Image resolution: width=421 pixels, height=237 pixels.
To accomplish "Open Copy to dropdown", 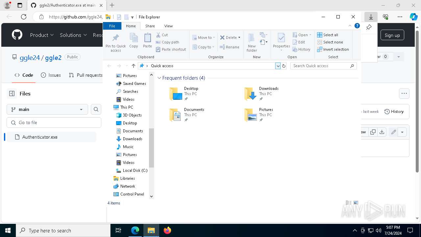I will [x=204, y=47].
